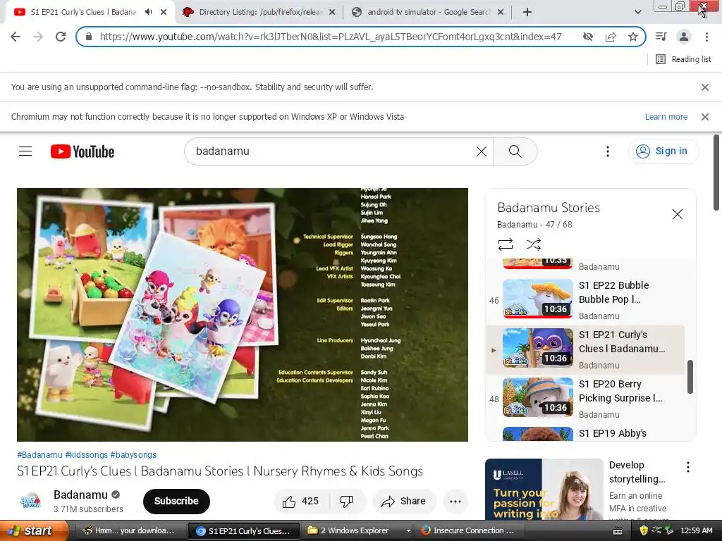Open Reading list panel
The height and width of the screenshot is (541, 722).
[x=683, y=59]
